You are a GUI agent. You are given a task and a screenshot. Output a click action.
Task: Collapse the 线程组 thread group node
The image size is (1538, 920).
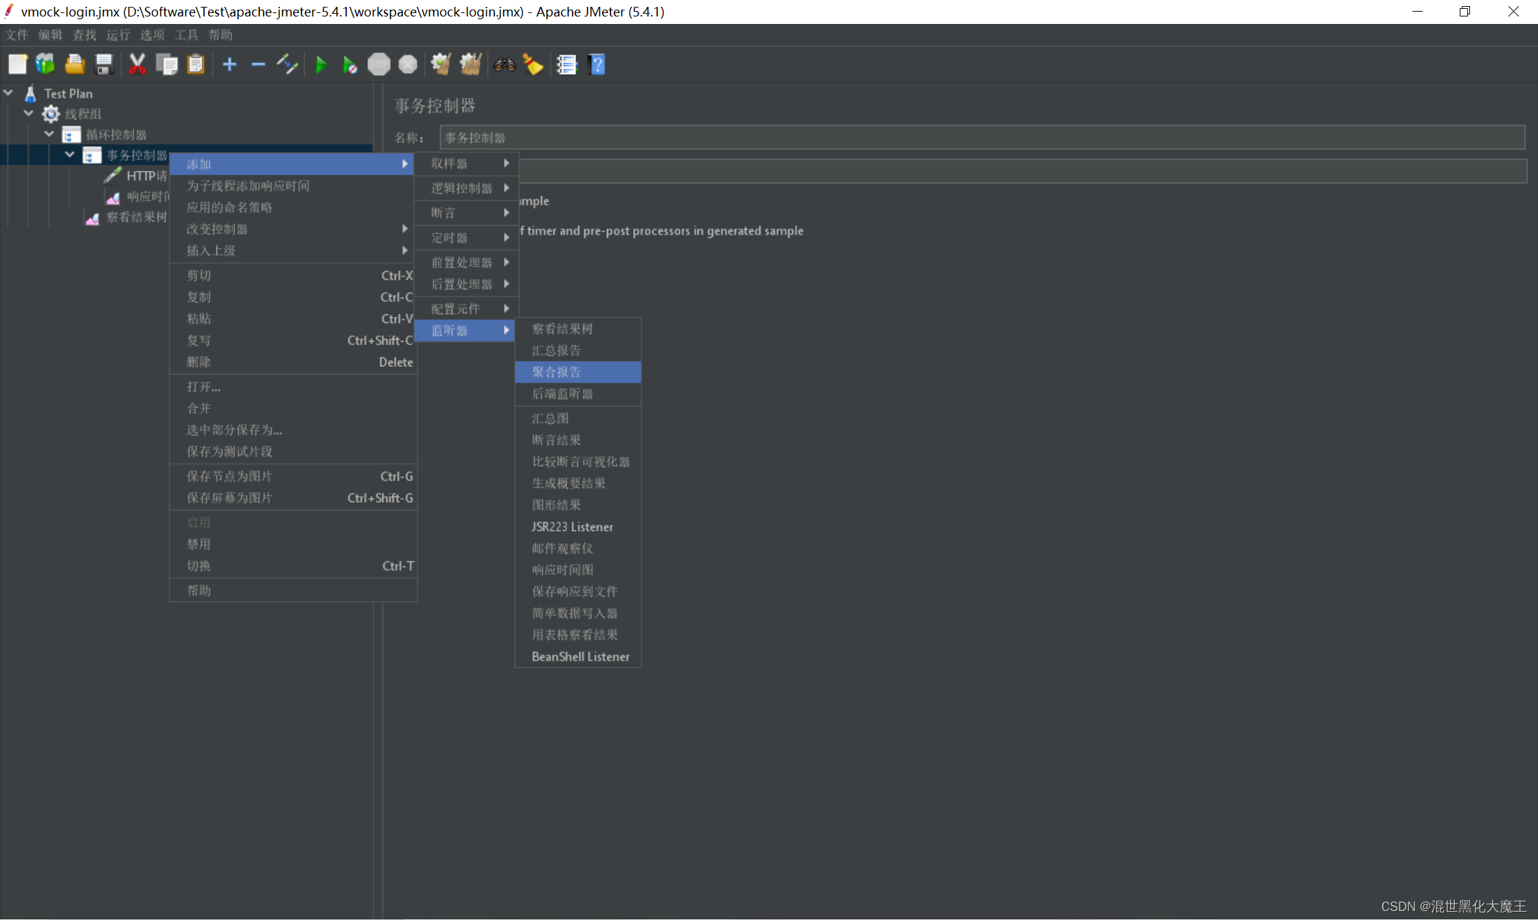(29, 113)
